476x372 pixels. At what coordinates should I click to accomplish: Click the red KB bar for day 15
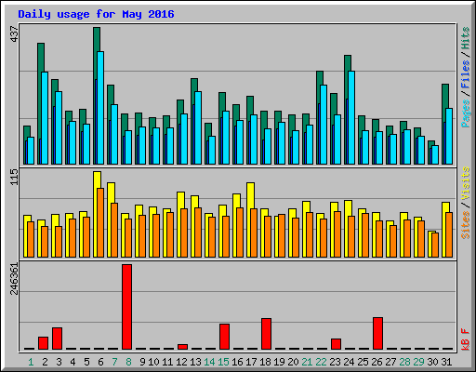pyautogui.click(x=224, y=337)
